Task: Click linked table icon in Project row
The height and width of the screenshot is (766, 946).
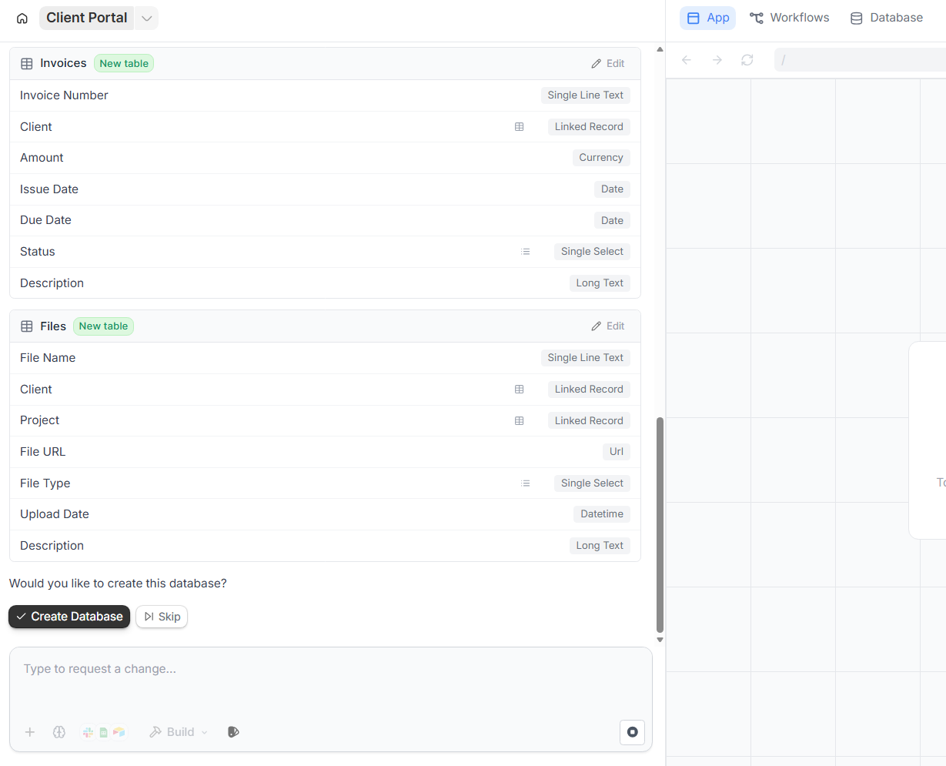Action: coord(520,421)
